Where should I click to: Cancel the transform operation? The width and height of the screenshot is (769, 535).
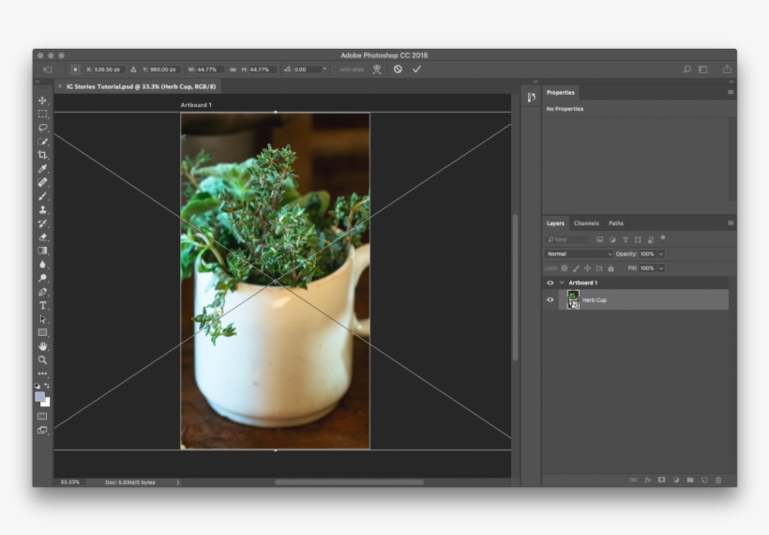tap(398, 69)
